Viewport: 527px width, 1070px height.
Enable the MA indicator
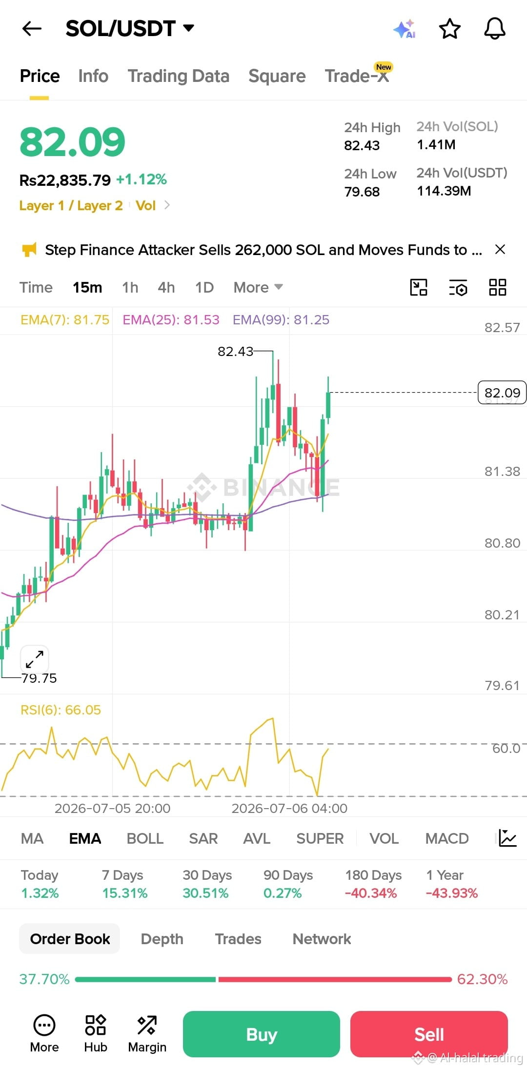point(32,838)
